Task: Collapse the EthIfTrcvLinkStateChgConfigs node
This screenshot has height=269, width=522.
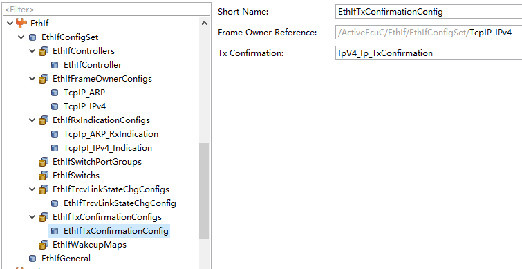Action: [x=32, y=189]
